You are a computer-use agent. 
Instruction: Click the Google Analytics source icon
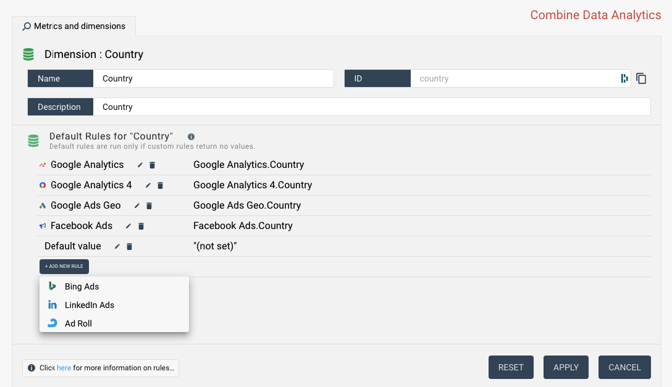tap(43, 165)
